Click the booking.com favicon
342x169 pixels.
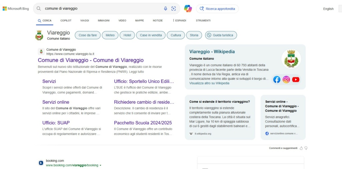[41, 163]
